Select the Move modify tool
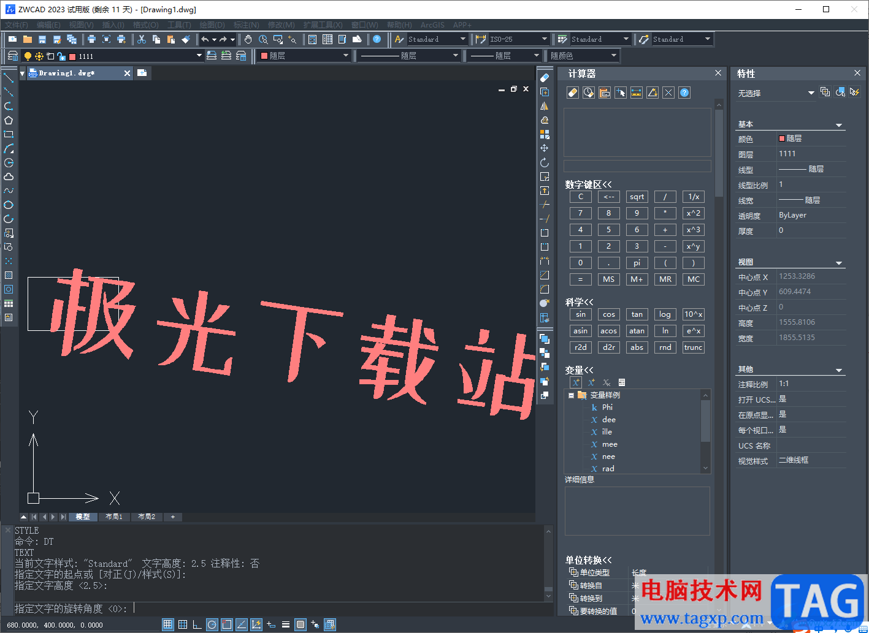 click(544, 148)
